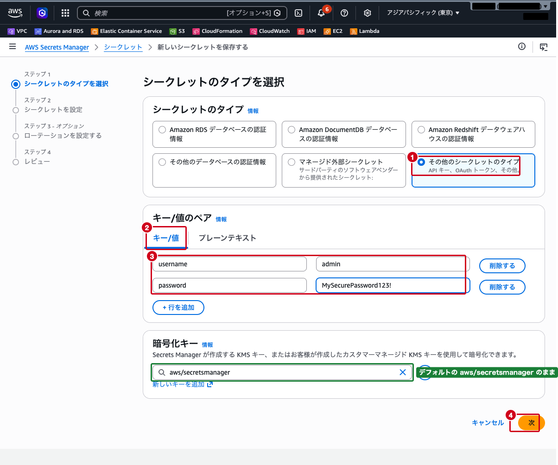Viewport: 558px width, 465px height.
Task: Focus the top 検索 search box
Action: pyautogui.click(x=182, y=13)
